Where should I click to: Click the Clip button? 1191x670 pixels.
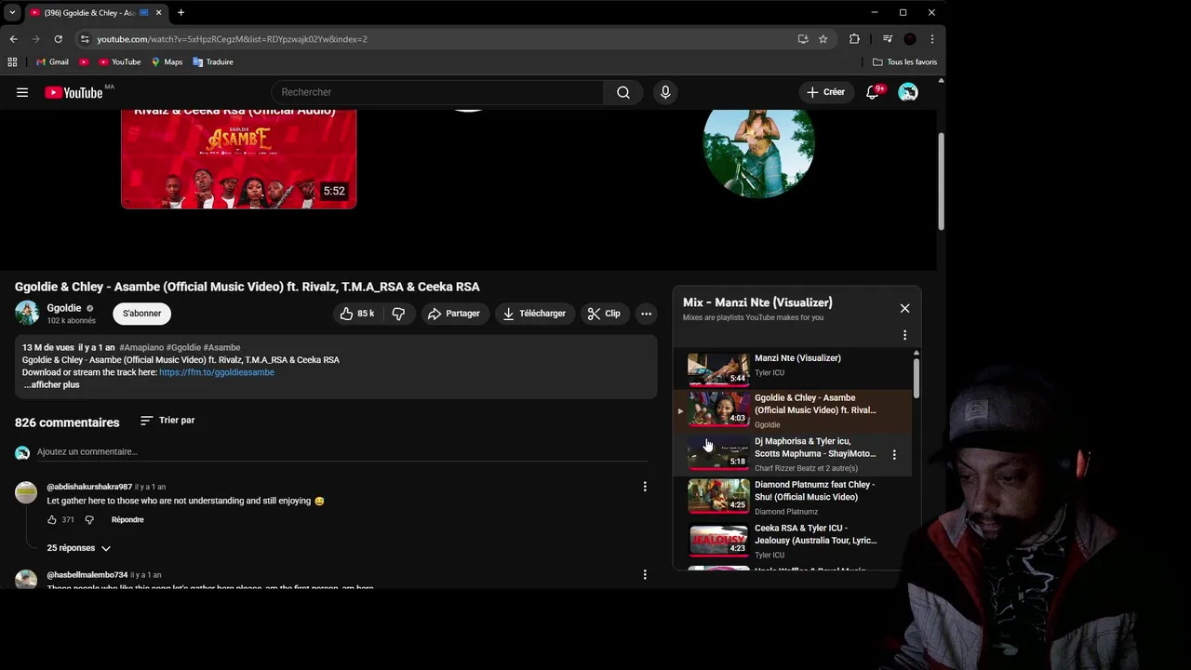click(x=604, y=314)
